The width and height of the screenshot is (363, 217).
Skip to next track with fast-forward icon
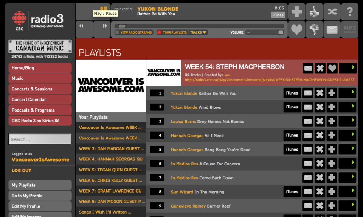tap(105, 26)
